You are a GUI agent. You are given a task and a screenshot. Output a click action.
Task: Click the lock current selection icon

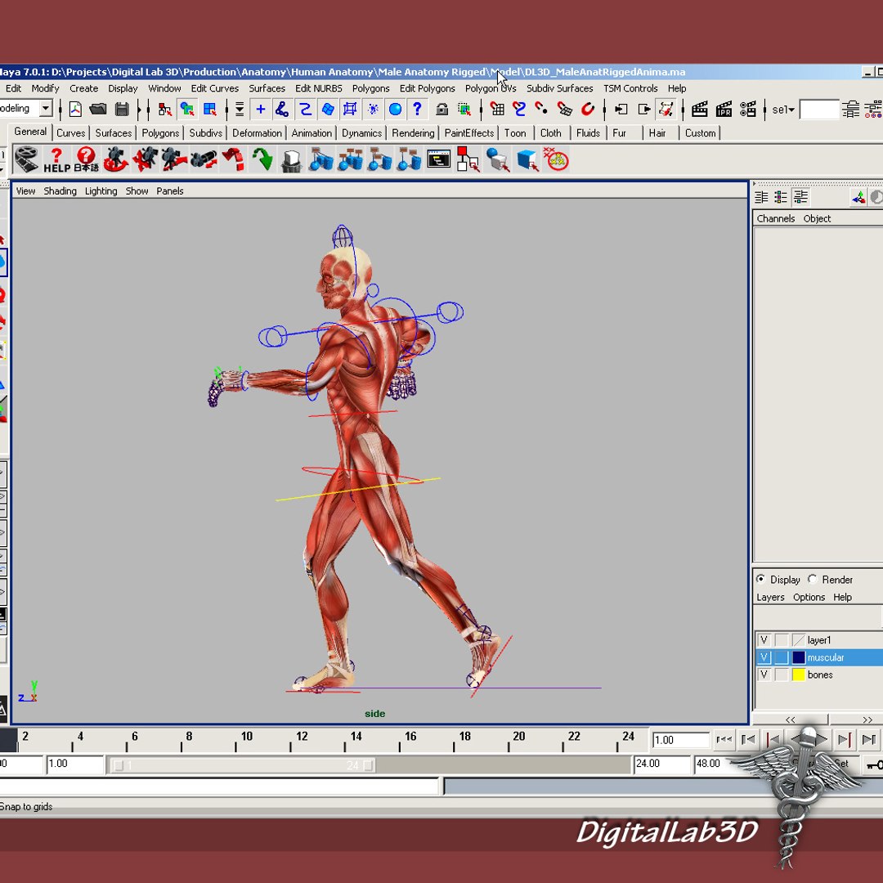[x=442, y=110]
